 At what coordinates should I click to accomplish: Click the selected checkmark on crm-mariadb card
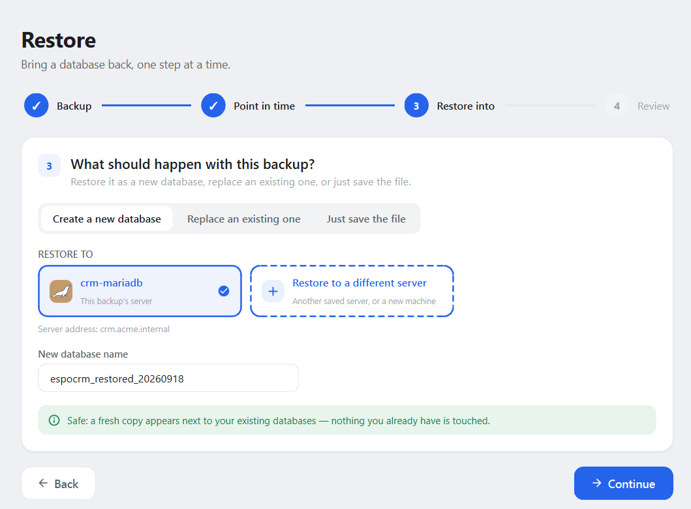point(224,291)
